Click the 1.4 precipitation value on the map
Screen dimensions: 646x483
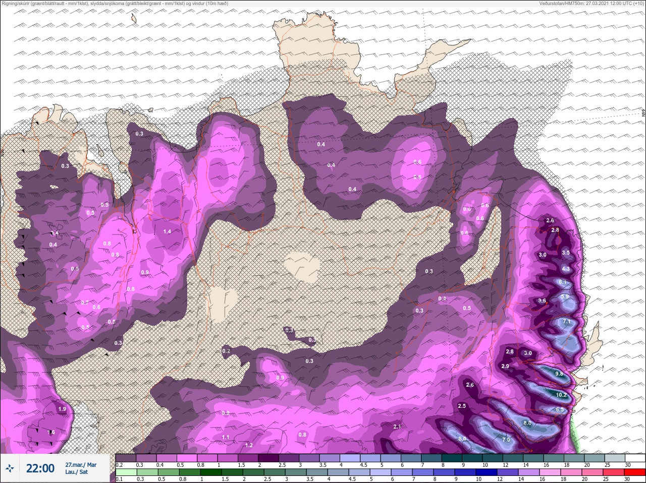(x=168, y=231)
